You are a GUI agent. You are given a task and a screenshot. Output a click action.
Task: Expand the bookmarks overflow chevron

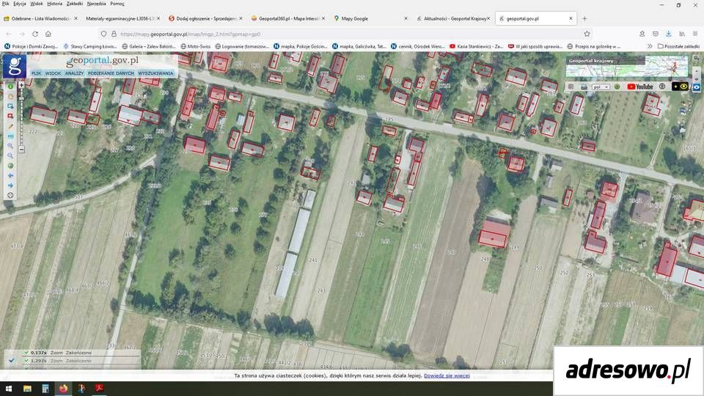pos(650,46)
